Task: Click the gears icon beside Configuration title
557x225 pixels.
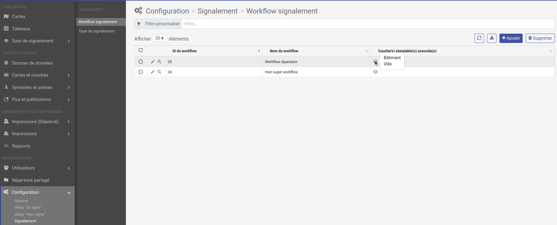Action: pyautogui.click(x=138, y=11)
